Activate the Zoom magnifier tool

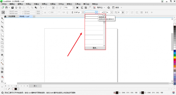point(2,31)
